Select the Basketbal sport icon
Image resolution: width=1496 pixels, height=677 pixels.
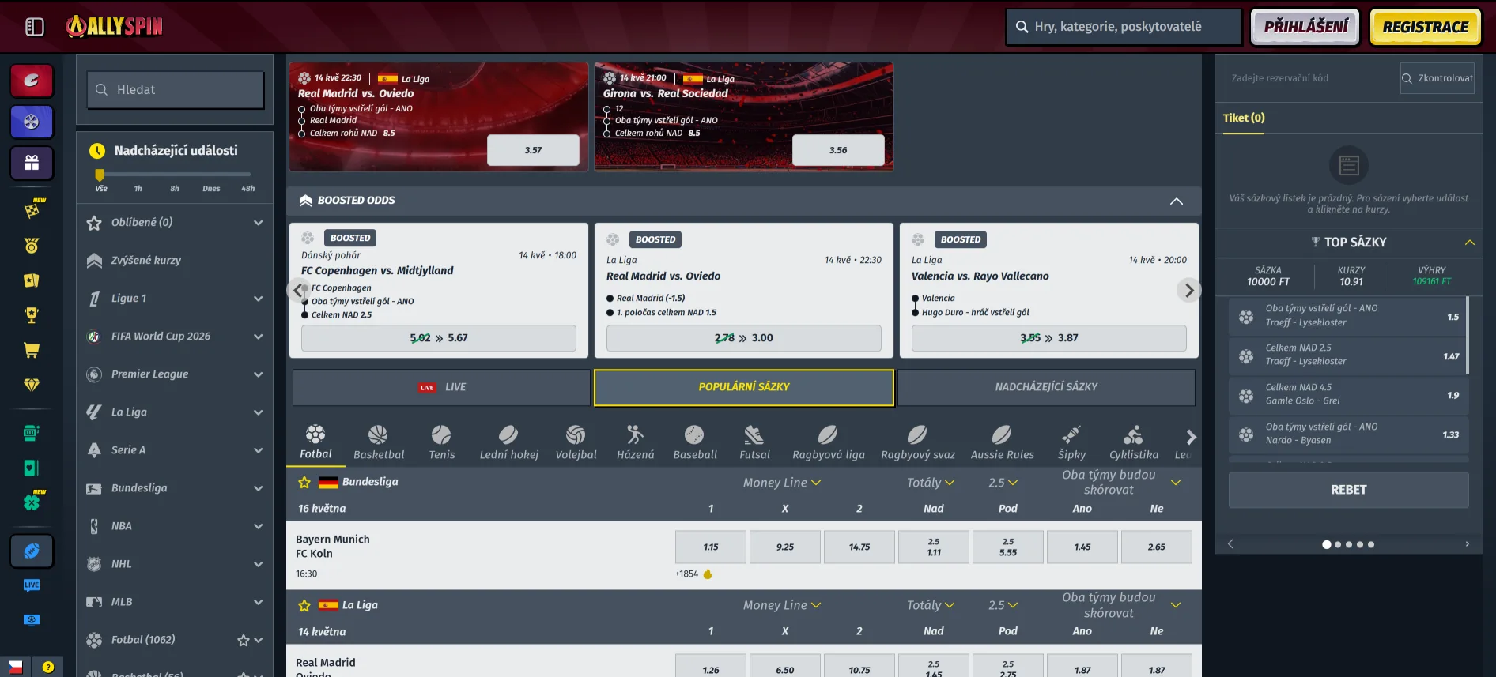pyautogui.click(x=379, y=442)
